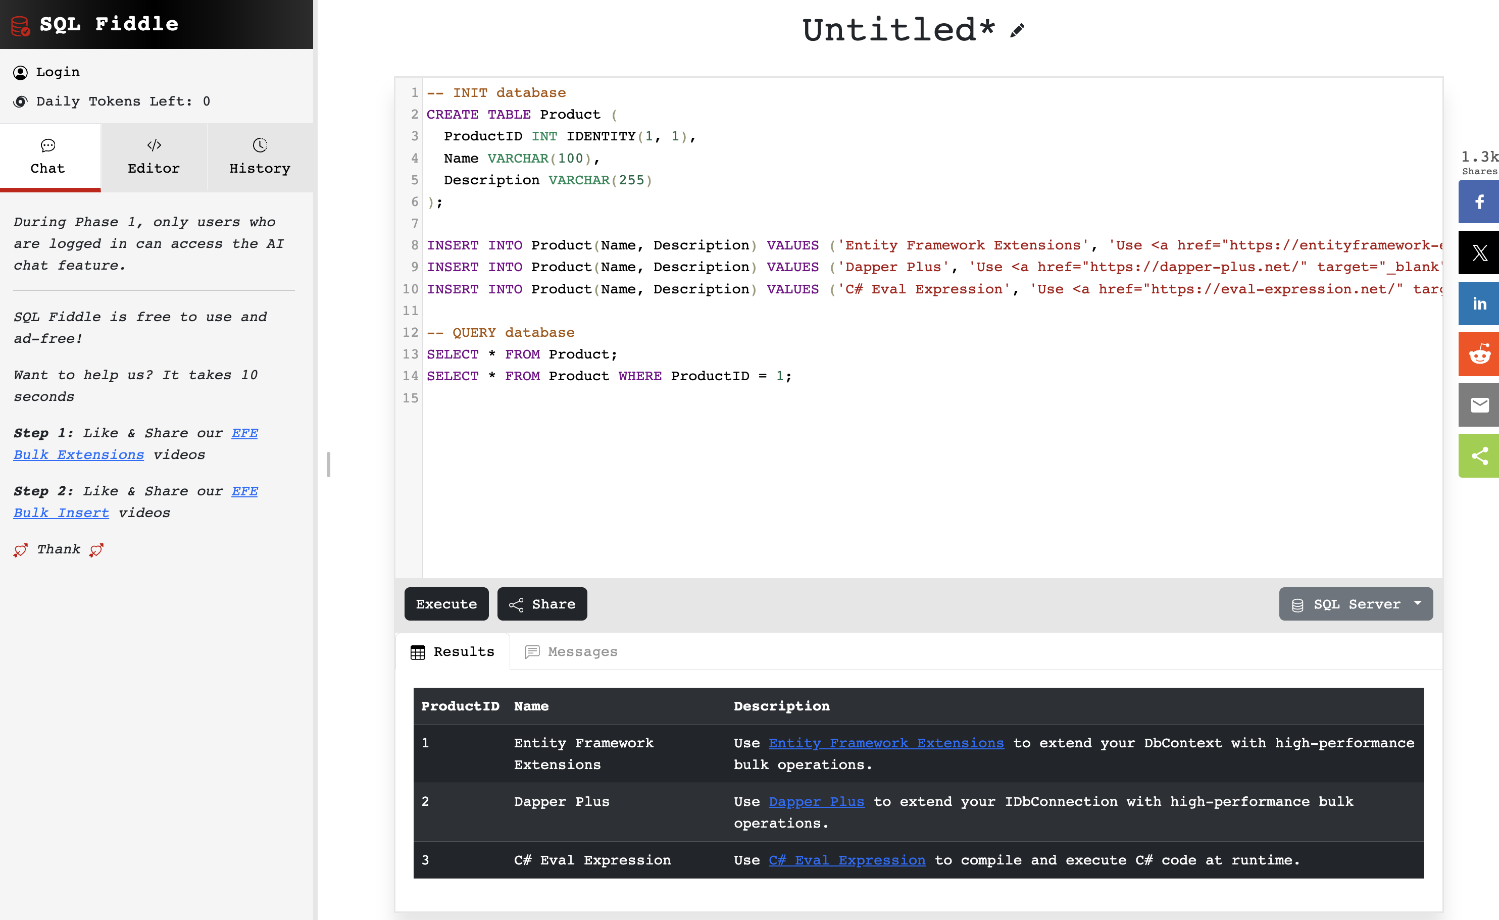Click the database icon on SQL Server selector

click(1297, 605)
